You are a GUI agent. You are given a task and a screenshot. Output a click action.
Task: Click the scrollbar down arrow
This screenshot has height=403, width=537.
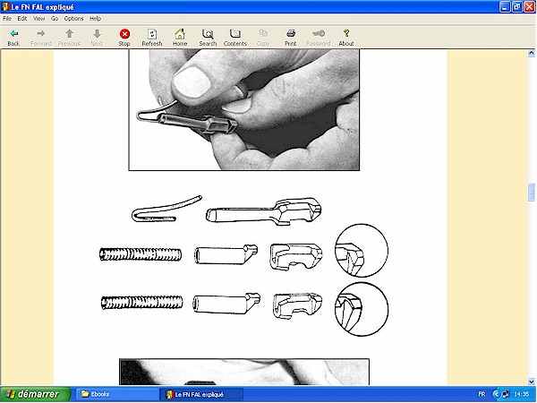531,382
